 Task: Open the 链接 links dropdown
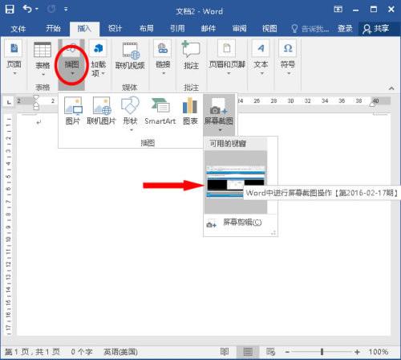click(x=163, y=58)
